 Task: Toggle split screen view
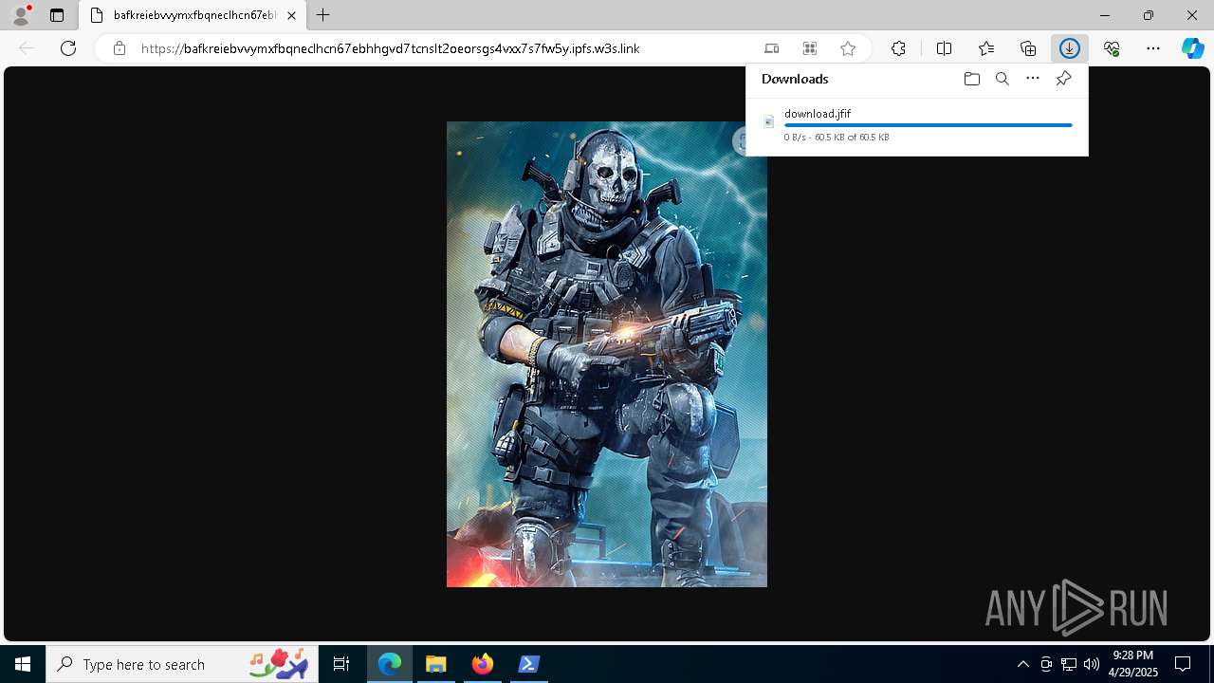(x=945, y=48)
